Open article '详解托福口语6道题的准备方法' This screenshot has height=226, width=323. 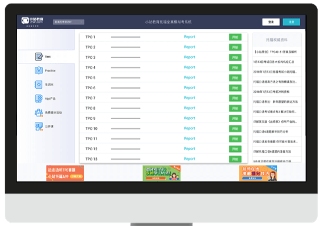tap(272, 151)
